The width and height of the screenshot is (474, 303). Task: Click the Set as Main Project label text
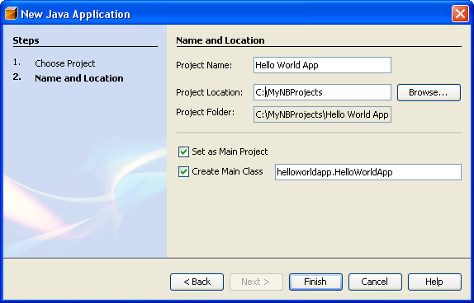(230, 151)
